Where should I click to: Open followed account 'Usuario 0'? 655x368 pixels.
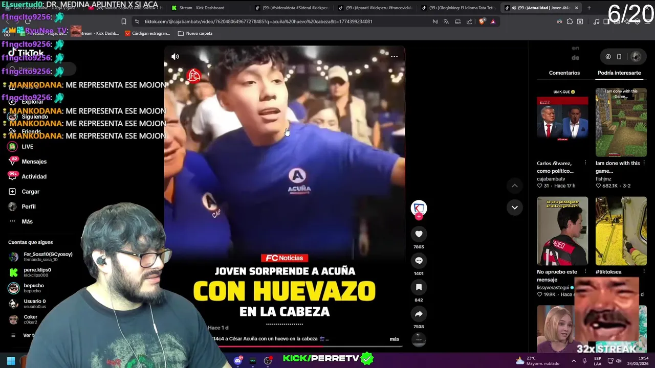click(x=34, y=304)
